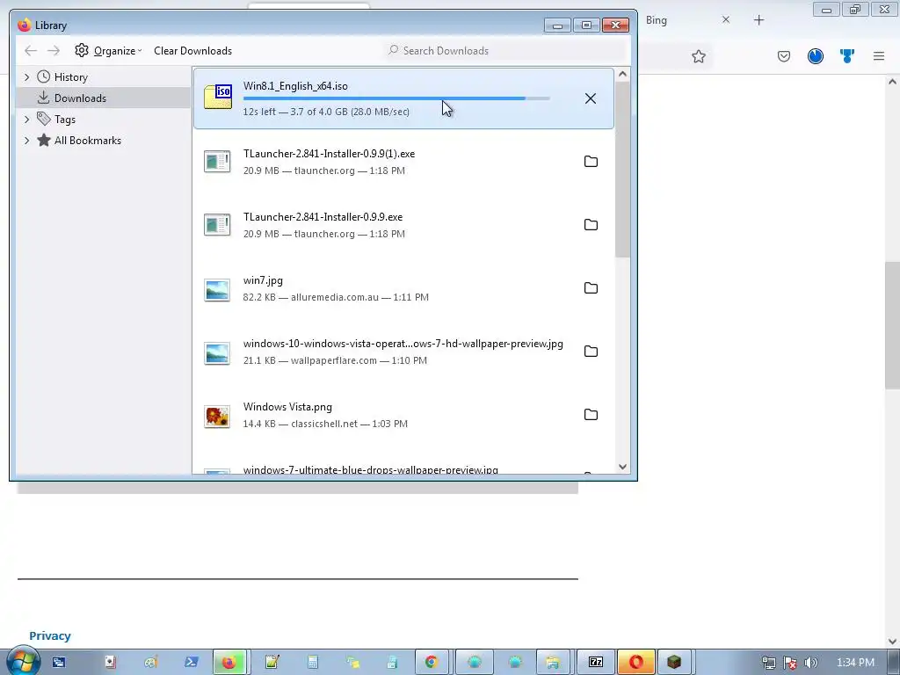
Task: Cancel the Win8.1_English_x64.iso download
Action: click(590, 98)
